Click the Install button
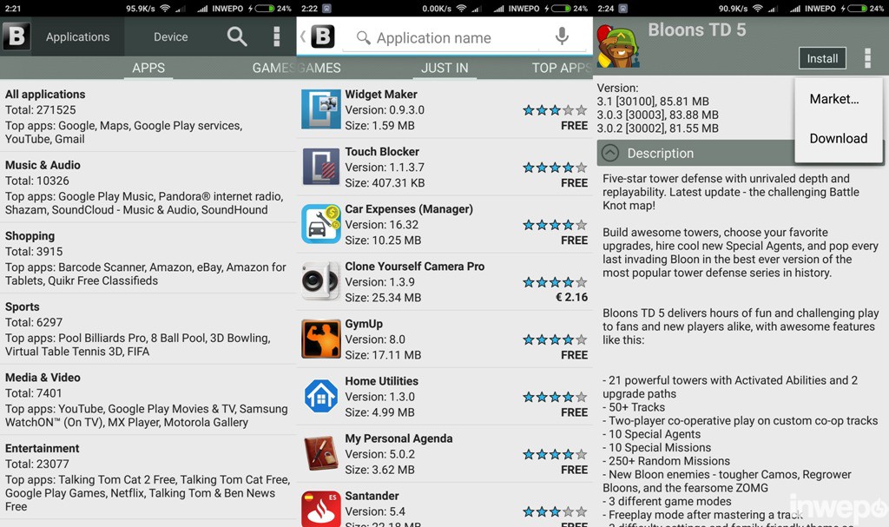The height and width of the screenshot is (527, 889). (x=822, y=58)
